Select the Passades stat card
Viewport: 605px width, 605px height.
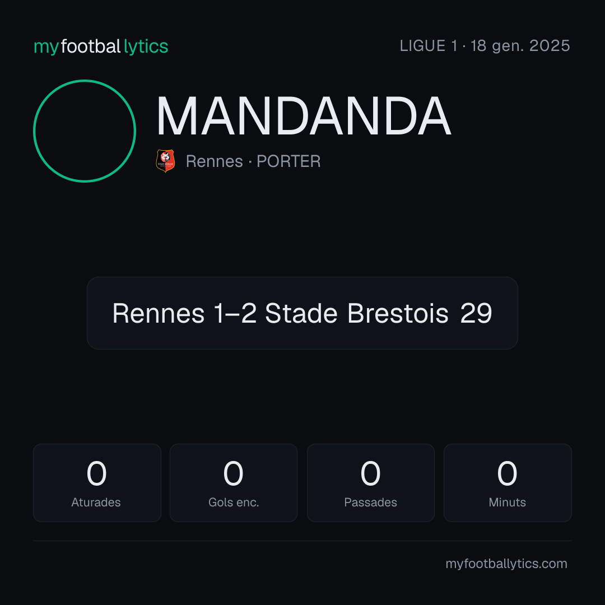click(x=371, y=483)
